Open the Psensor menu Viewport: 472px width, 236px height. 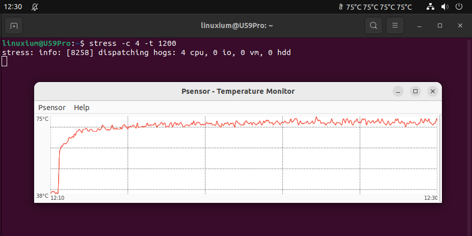click(x=52, y=108)
